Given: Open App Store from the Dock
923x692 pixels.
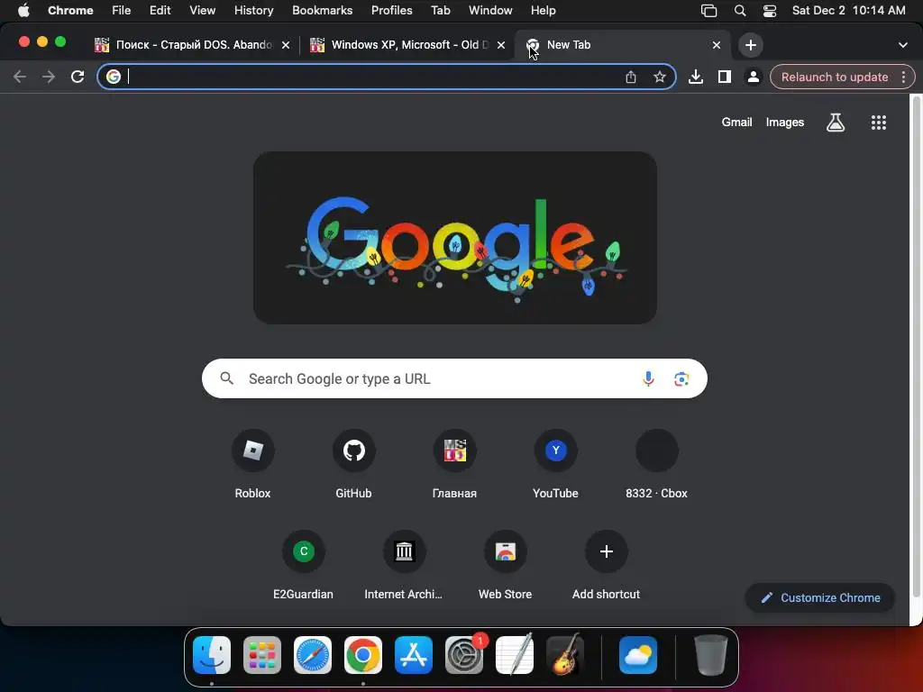Looking at the screenshot, I should point(413,655).
